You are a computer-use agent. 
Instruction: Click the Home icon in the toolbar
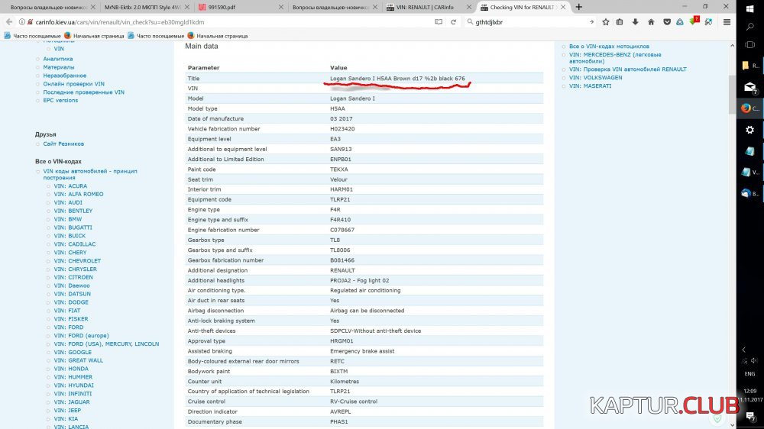(650, 22)
